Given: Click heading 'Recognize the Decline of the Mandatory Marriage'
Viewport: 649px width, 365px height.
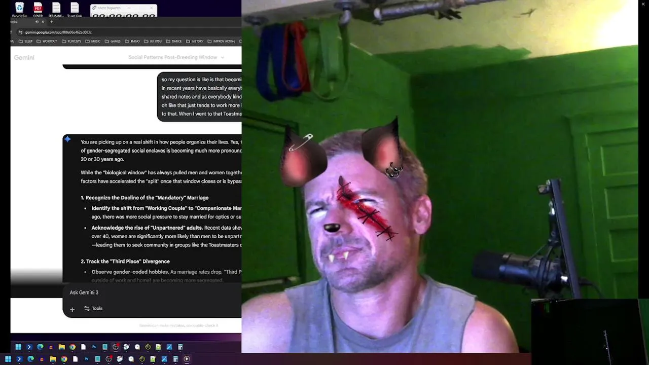Looking at the screenshot, I should 145,198.
